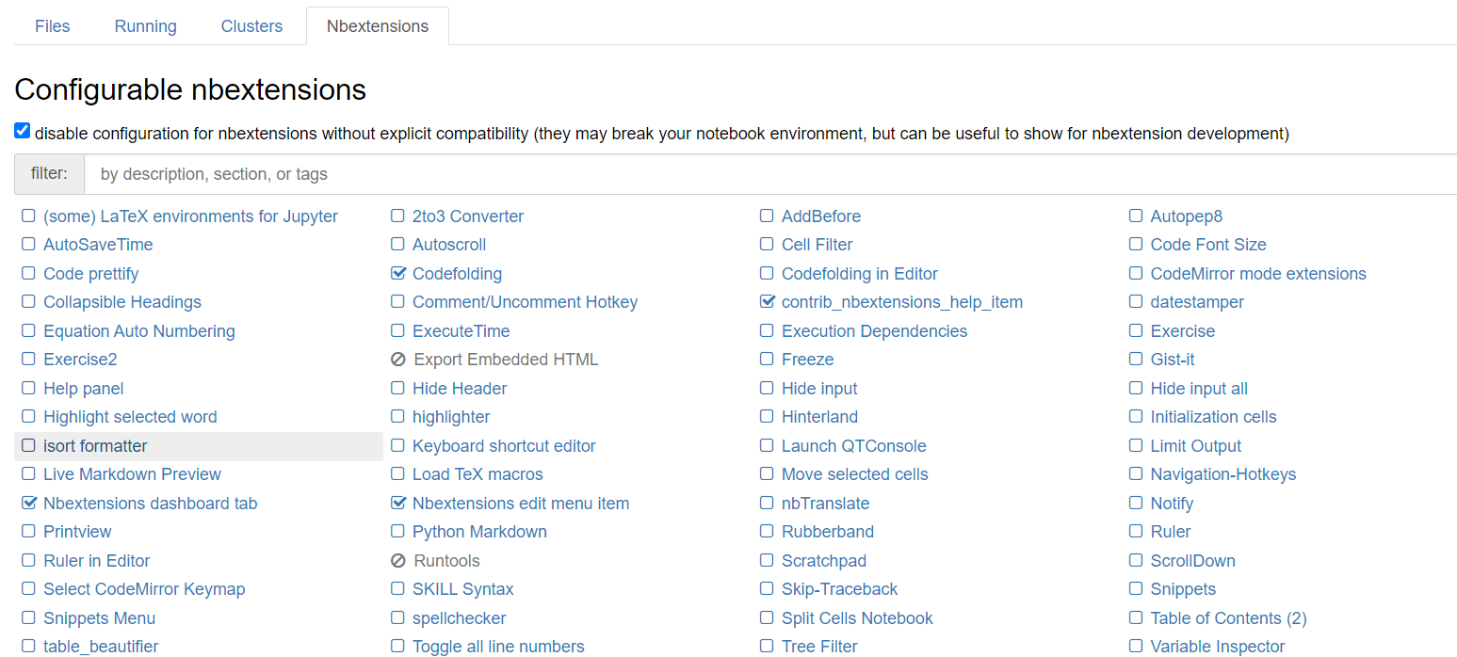
Task: Enable the Scratchpad extension checkbox
Action: 767,561
